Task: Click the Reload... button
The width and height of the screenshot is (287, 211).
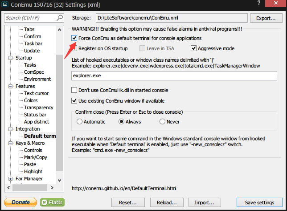Action: point(167,203)
